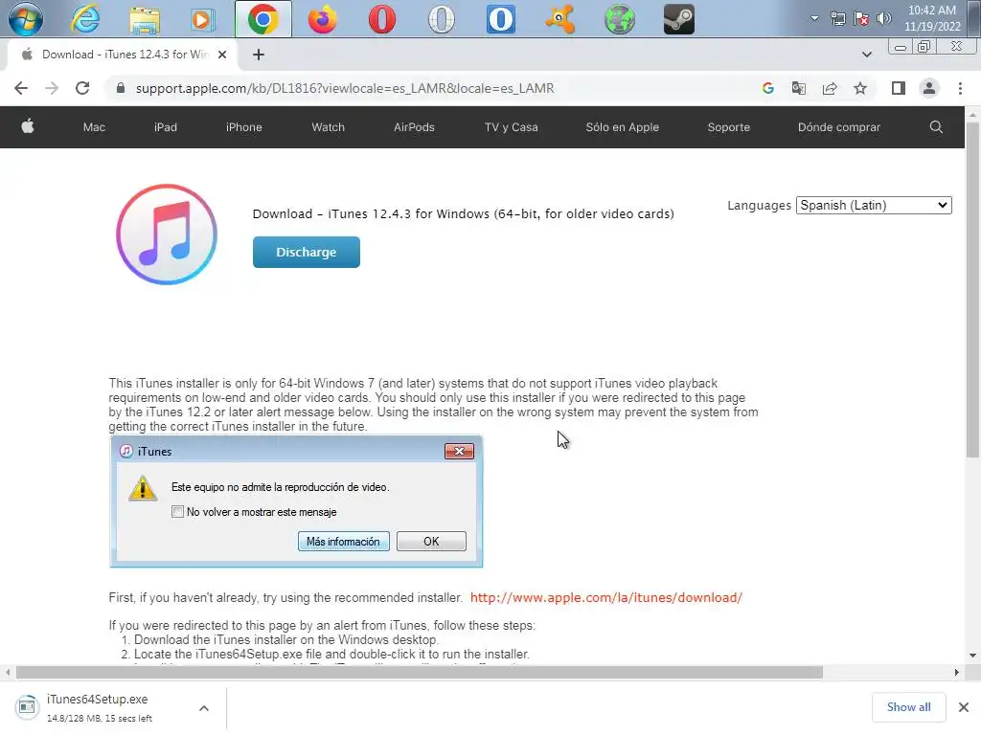Open Windows Media Player from taskbar
Image resolution: width=981 pixels, height=735 pixels.
tap(203, 19)
